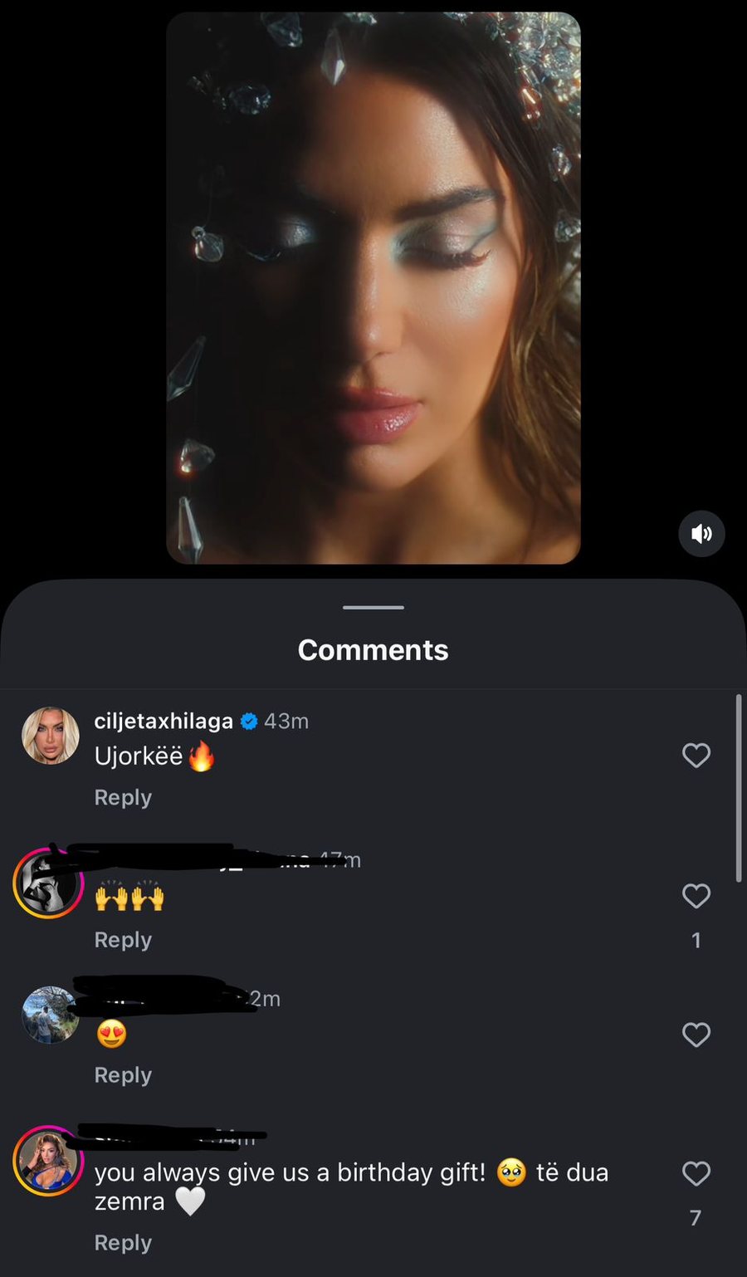Image resolution: width=747 pixels, height=1277 pixels.
Task: View the 7 likes on birthday comment
Action: (x=696, y=1218)
